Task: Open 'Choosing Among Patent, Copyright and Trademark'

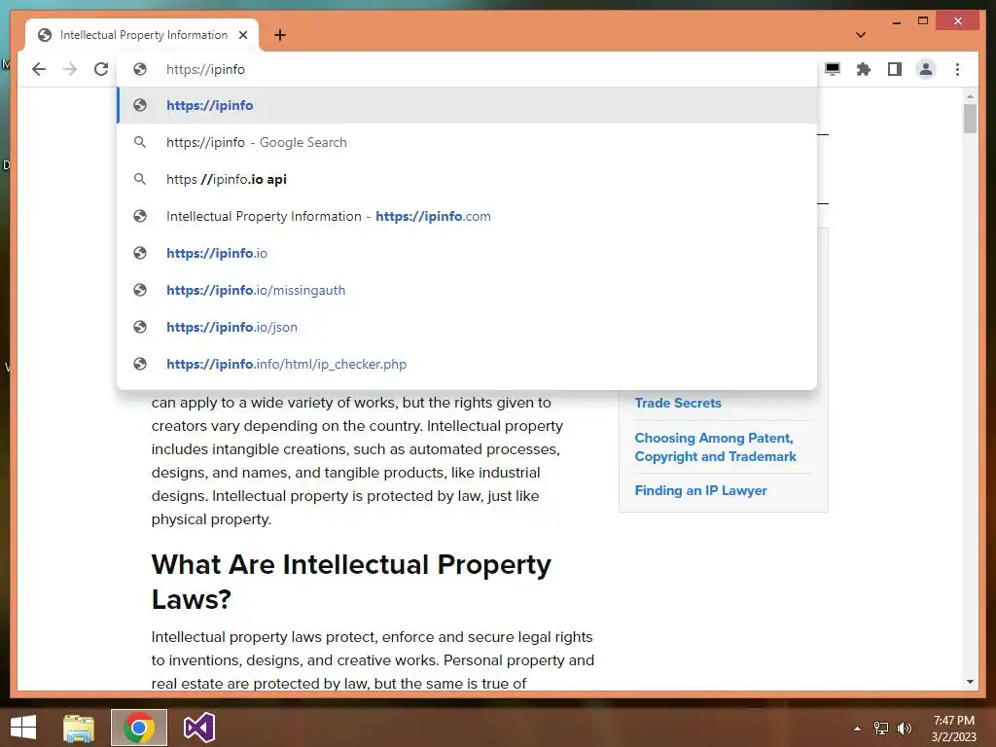Action: pos(715,447)
